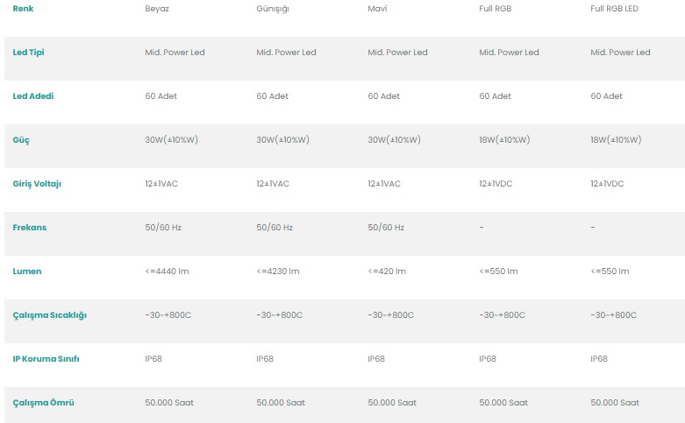The image size is (685, 423).
Task: Click the <=420 lm lumen value
Action: click(387, 271)
